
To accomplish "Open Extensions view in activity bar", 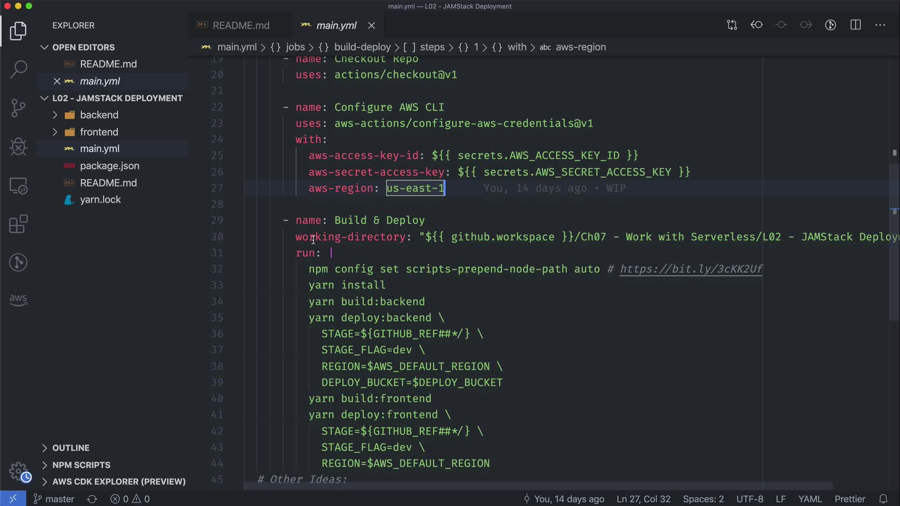I will coord(18,224).
